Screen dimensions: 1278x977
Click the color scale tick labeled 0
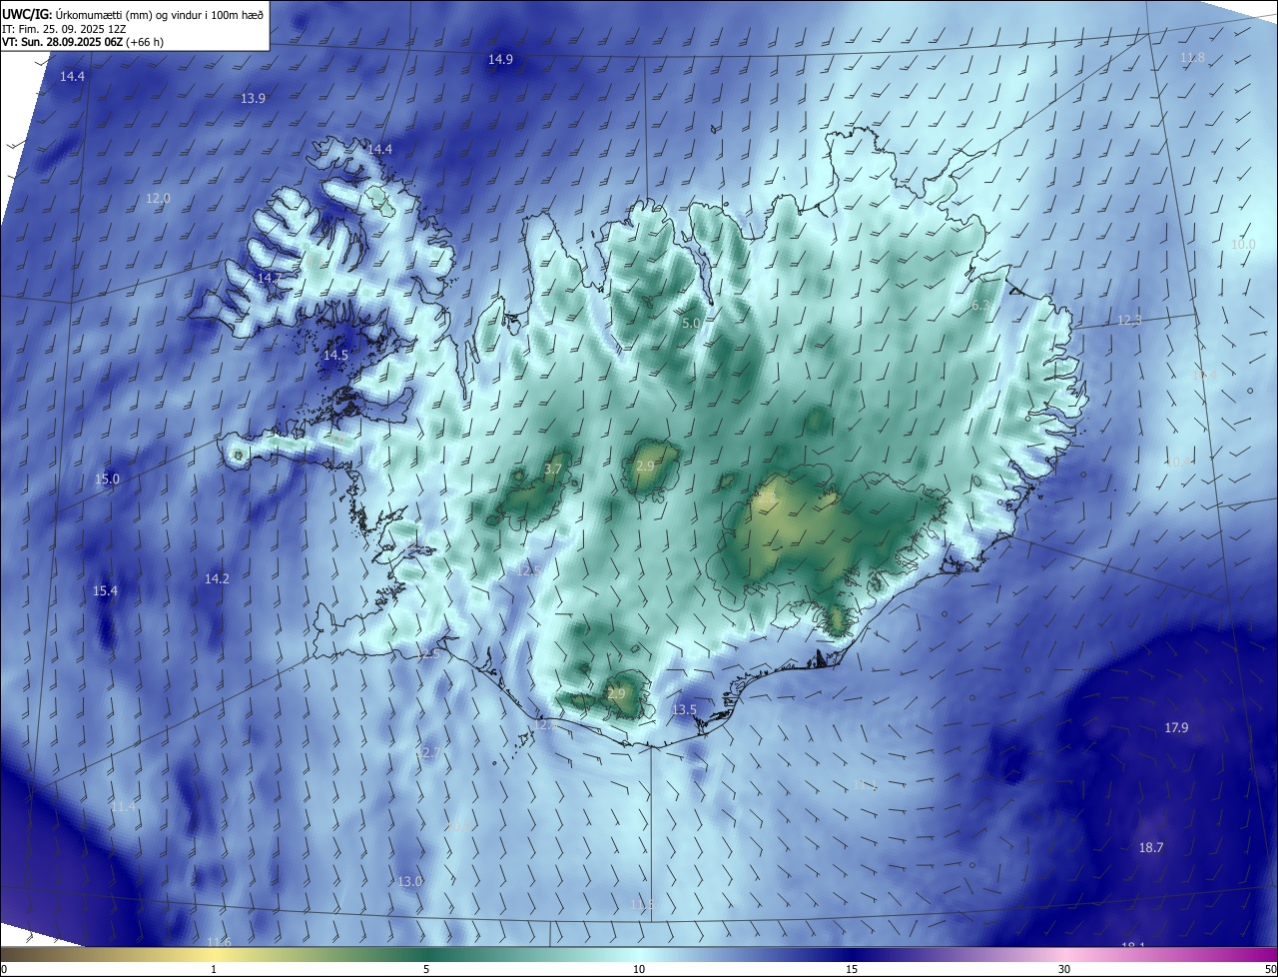3,968
